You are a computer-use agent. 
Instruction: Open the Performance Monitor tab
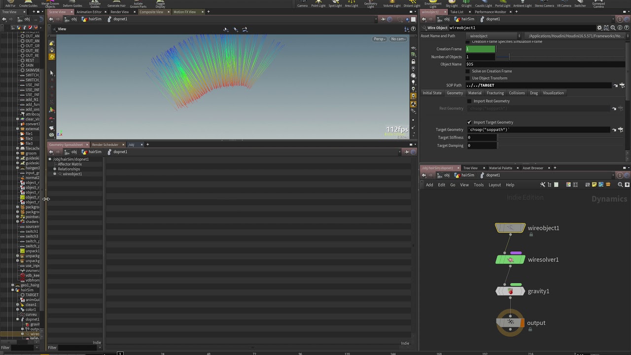tap(491, 12)
